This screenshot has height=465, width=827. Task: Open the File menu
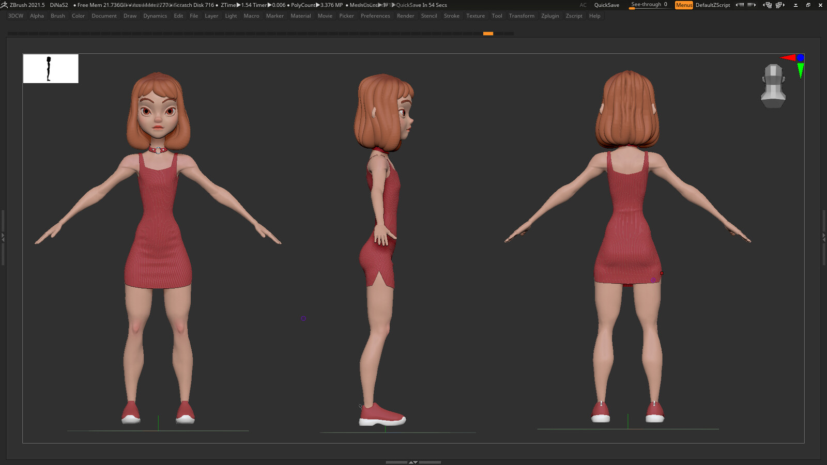(x=194, y=16)
